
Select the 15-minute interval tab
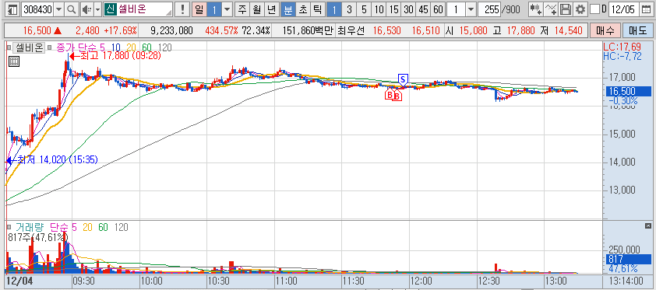[393, 9]
